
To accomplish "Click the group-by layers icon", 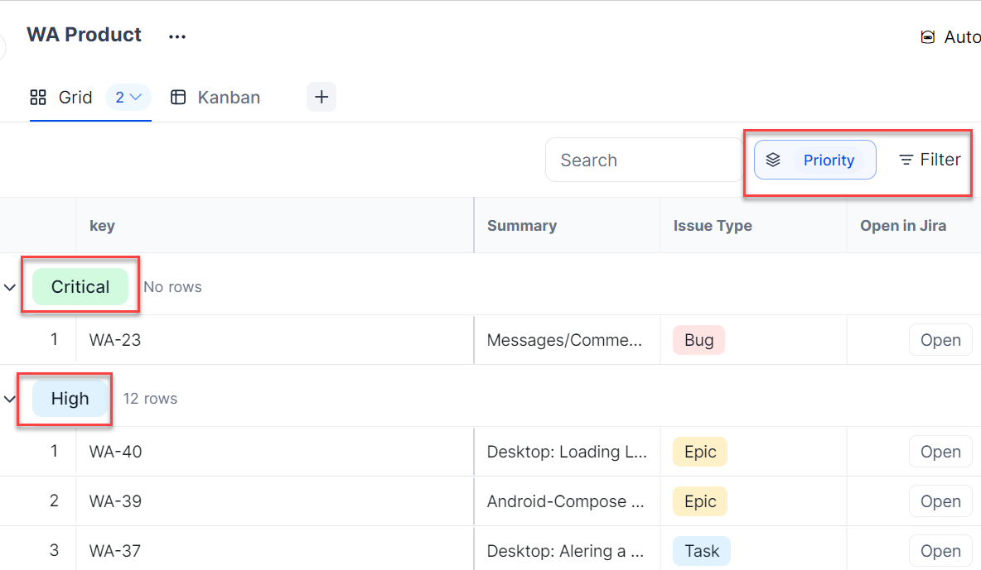I will click(773, 160).
